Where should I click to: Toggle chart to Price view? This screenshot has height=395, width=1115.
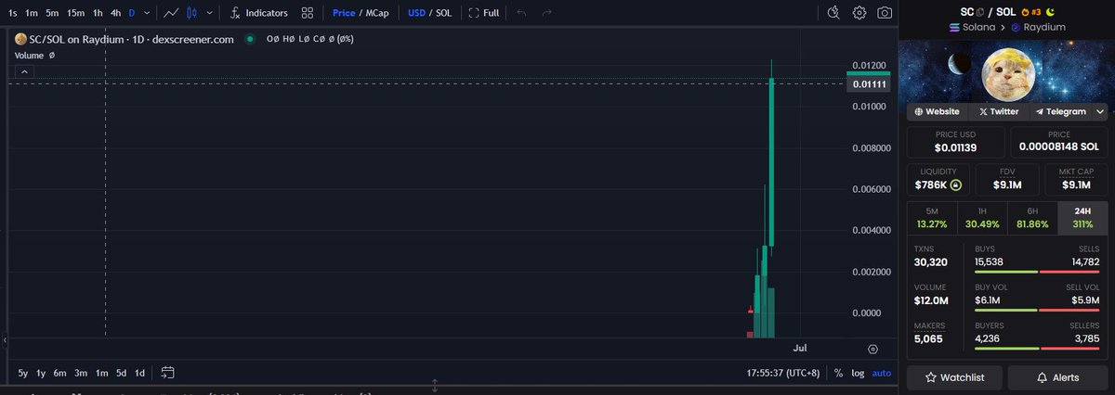pos(344,13)
